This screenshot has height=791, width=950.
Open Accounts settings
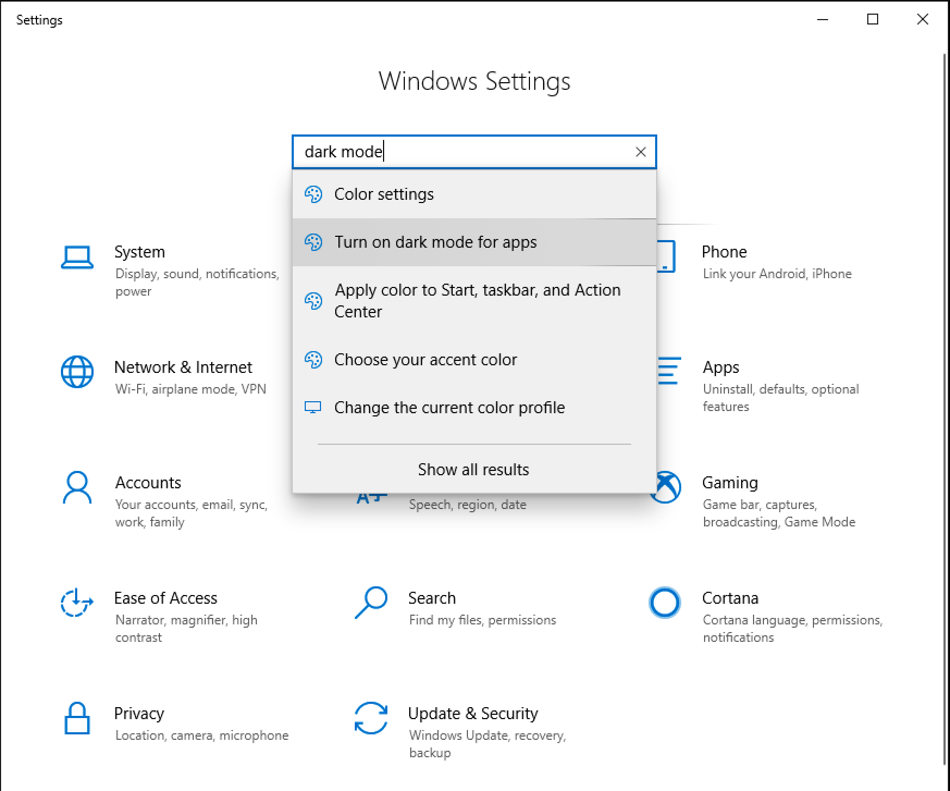coord(148,482)
